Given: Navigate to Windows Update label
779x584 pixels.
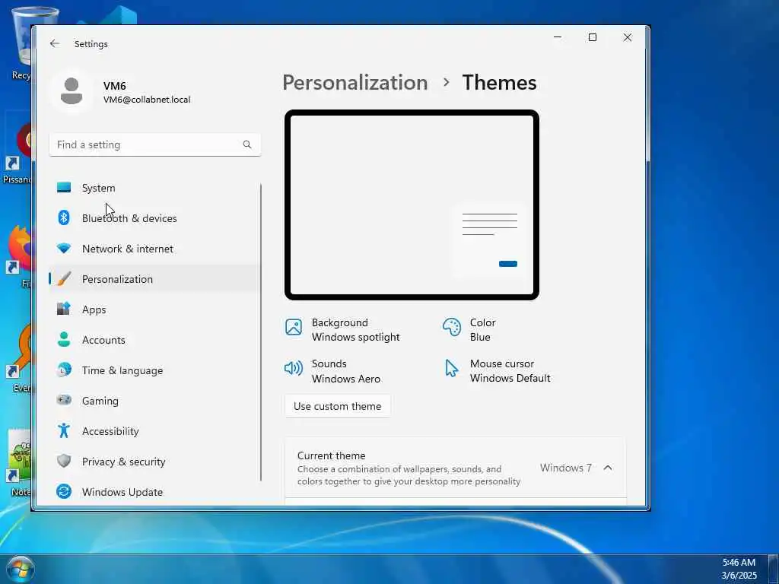Looking at the screenshot, I should pos(122,492).
